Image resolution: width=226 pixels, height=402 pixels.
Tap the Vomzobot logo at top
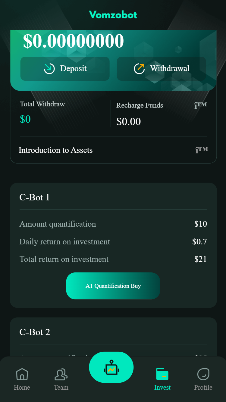coord(113,14)
